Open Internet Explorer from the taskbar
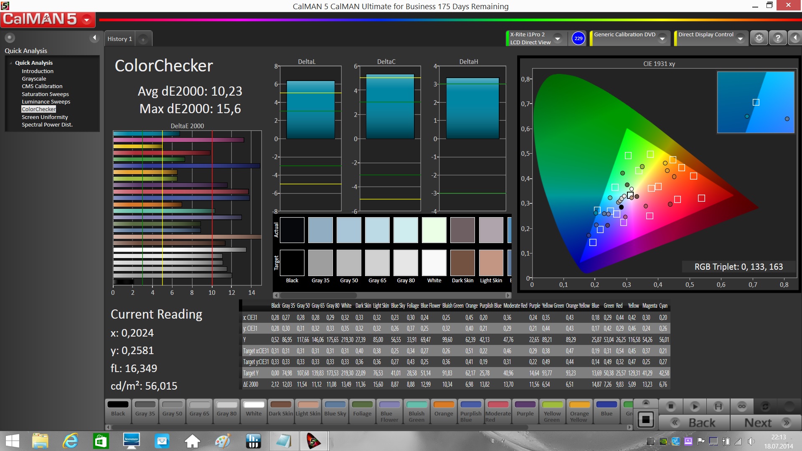Image resolution: width=802 pixels, height=451 pixels. [x=70, y=441]
